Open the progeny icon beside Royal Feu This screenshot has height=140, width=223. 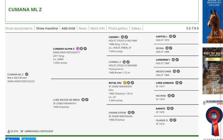129,83
